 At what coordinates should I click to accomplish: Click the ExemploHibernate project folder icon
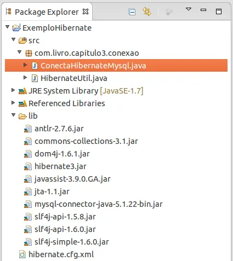16,28
